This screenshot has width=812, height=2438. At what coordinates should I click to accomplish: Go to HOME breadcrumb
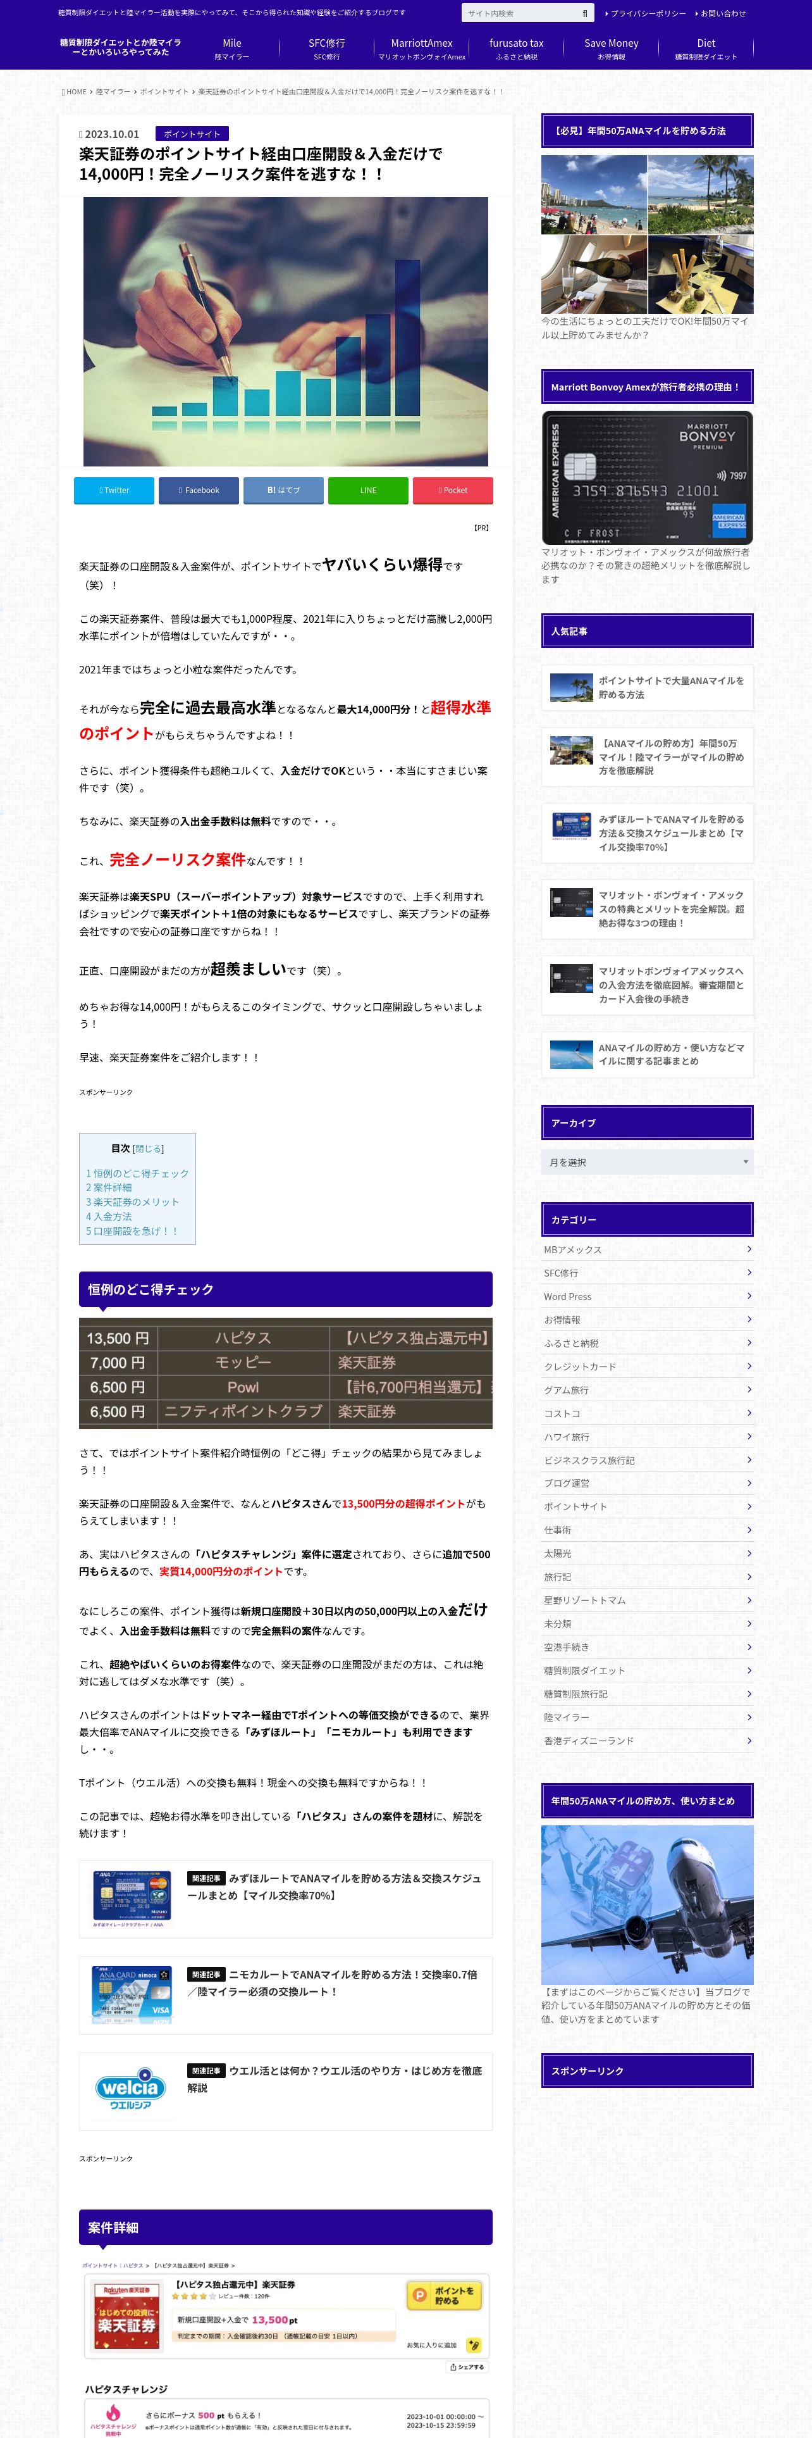pos(75,92)
